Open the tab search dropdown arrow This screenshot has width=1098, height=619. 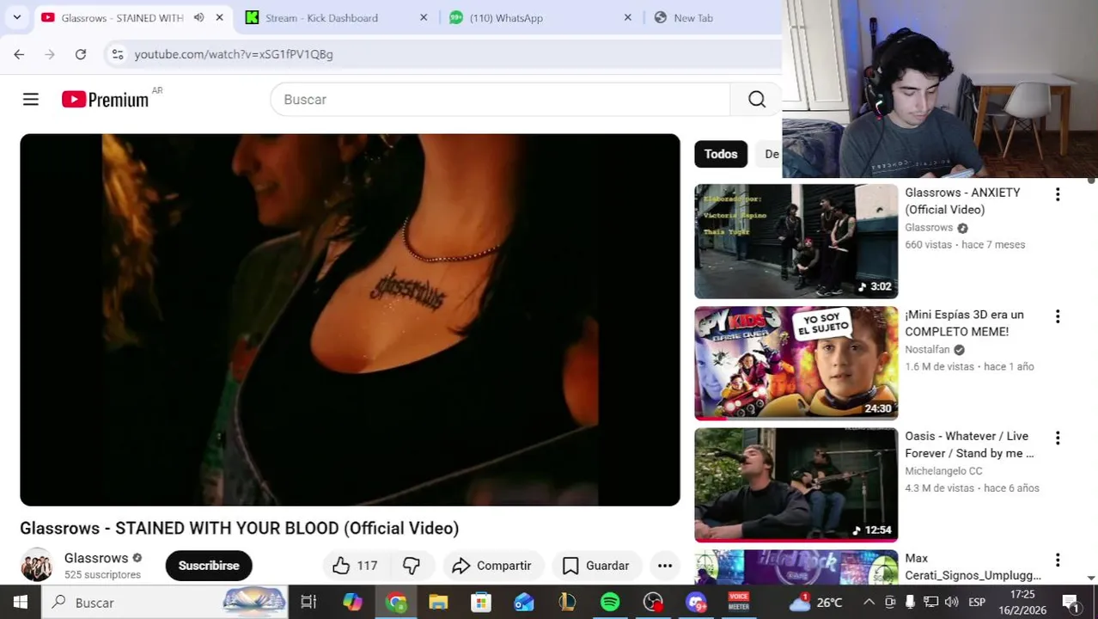[16, 17]
